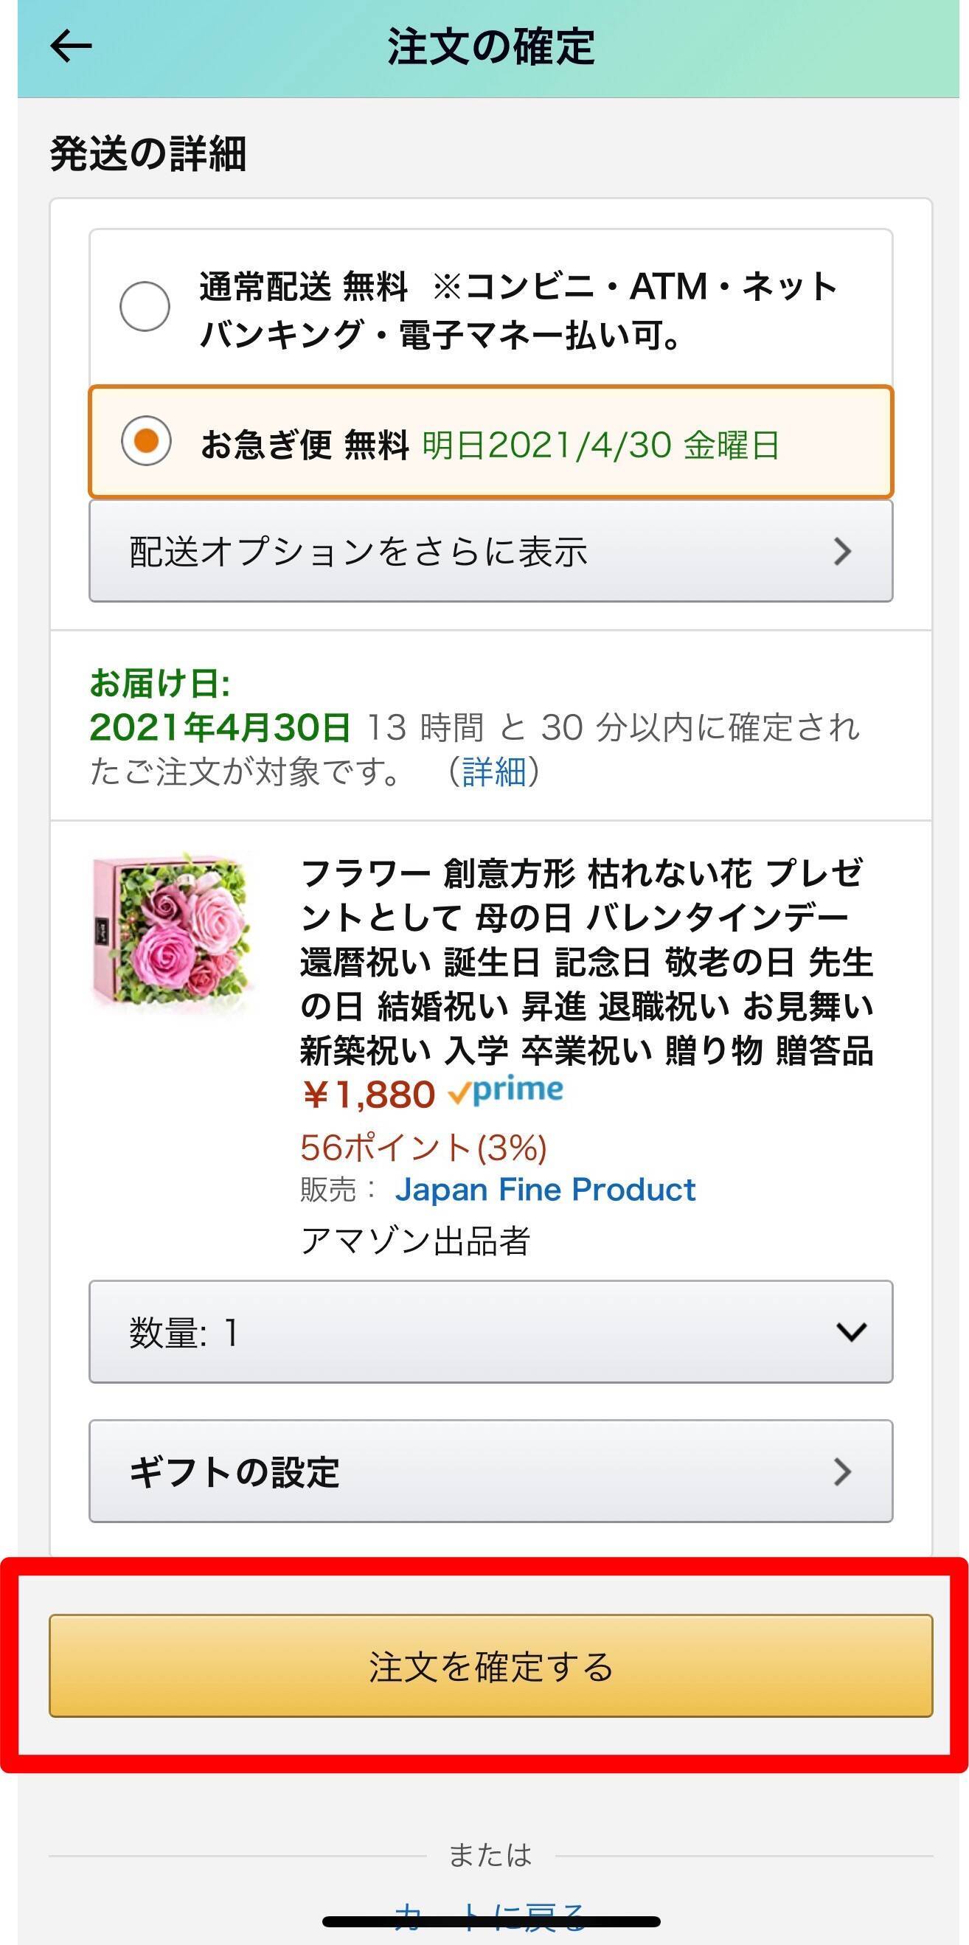969x1945 pixels.
Task: Open the 詳細 link for the delivery date
Action: pos(493,772)
